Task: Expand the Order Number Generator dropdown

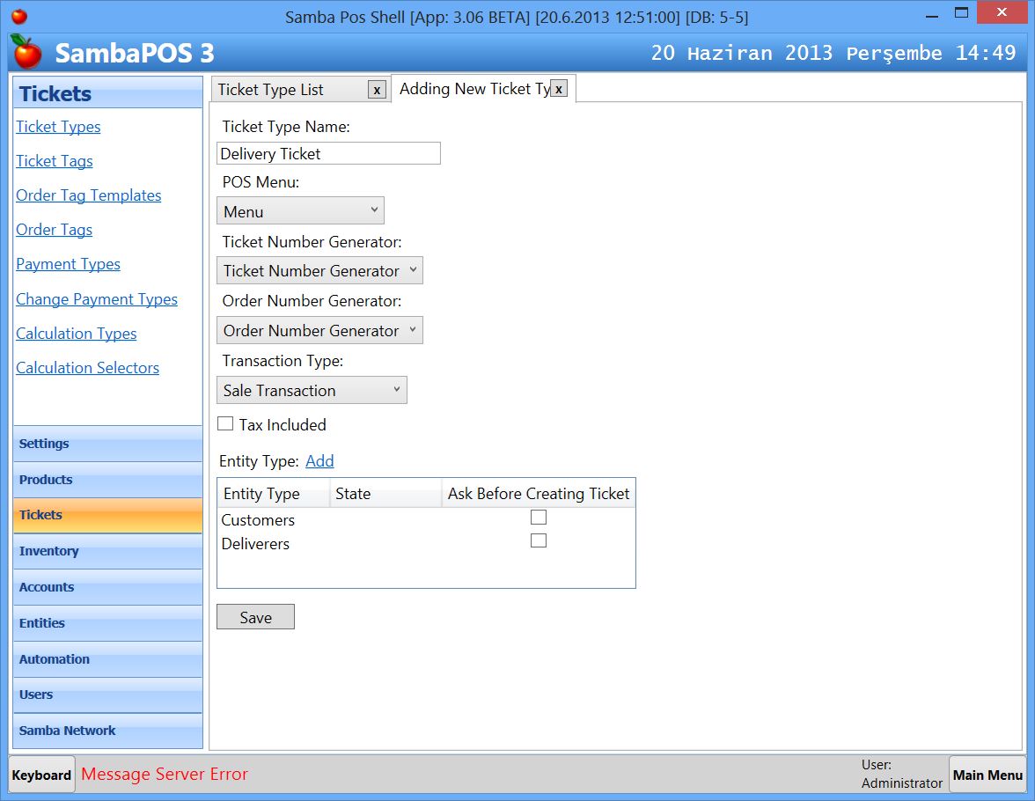Action: click(319, 331)
